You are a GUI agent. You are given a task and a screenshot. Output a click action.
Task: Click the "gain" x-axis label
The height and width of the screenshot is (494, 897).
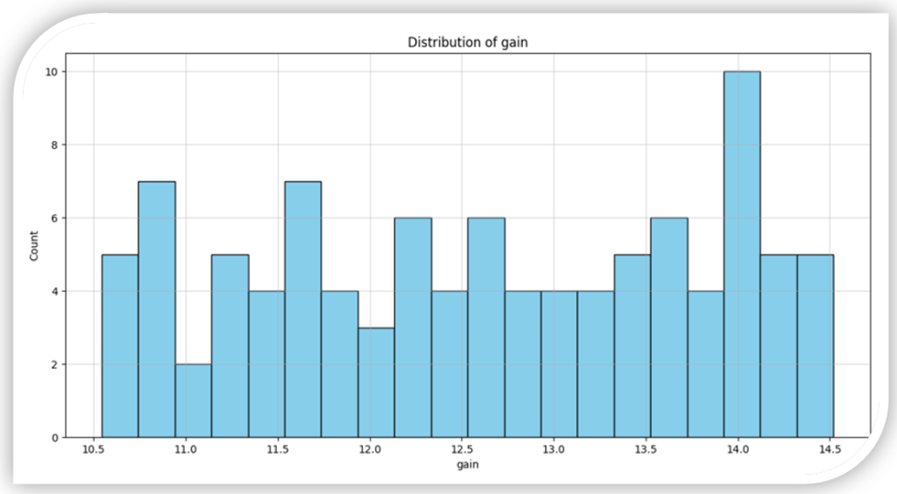pos(468,464)
